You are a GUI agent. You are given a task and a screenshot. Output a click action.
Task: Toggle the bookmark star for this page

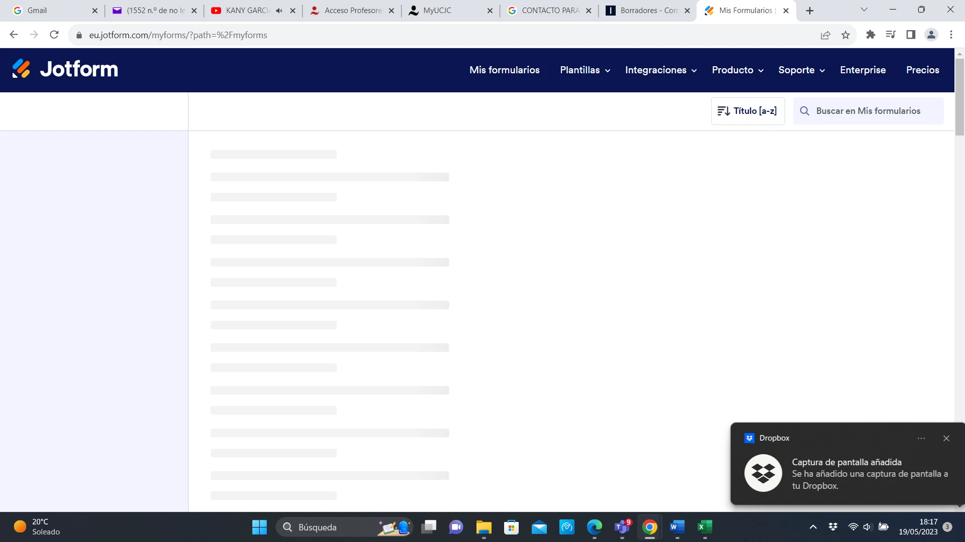tap(846, 35)
